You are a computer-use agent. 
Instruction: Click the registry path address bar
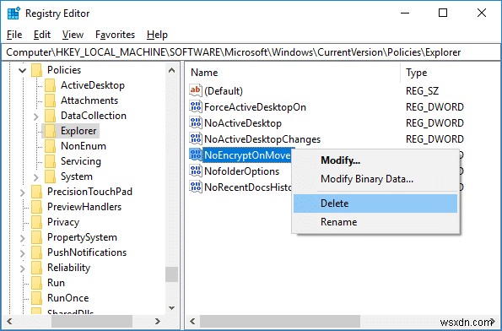251,52
